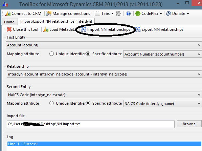This screenshot has height=151, width=202.
Task: Click the Browse button
Action: click(x=189, y=124)
